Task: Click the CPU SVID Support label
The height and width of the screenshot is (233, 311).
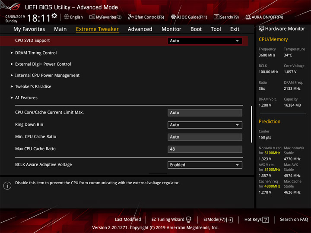Action: 32,41
